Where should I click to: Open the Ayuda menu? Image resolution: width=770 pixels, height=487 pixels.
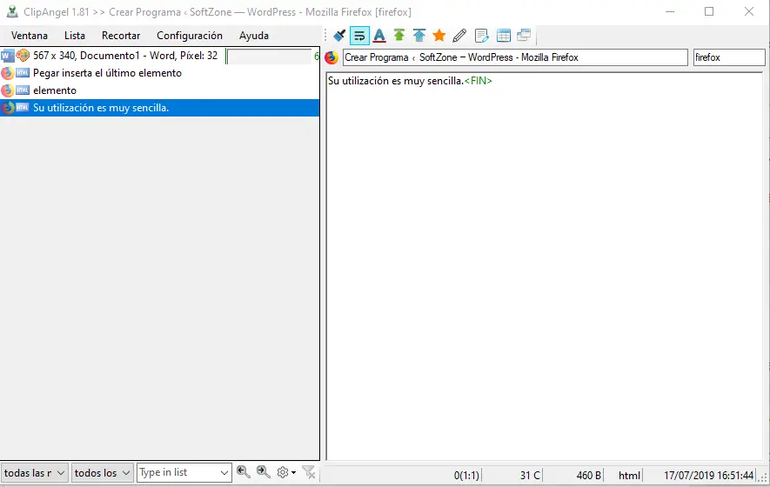254,36
